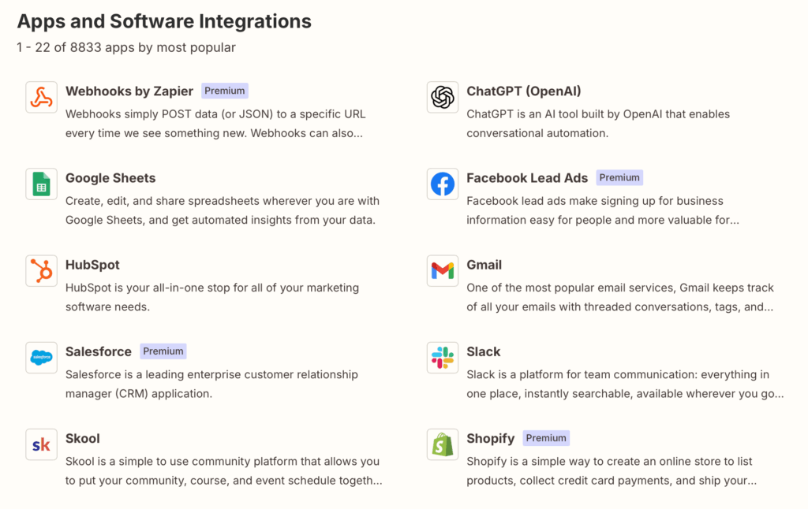Image resolution: width=808 pixels, height=509 pixels.
Task: Open the HubSpot logo icon
Action: [x=41, y=271]
